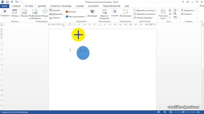This screenshot has width=204, height=114.
Task: Expand the Мои приложения dropdown arrow
Action: (86, 16)
